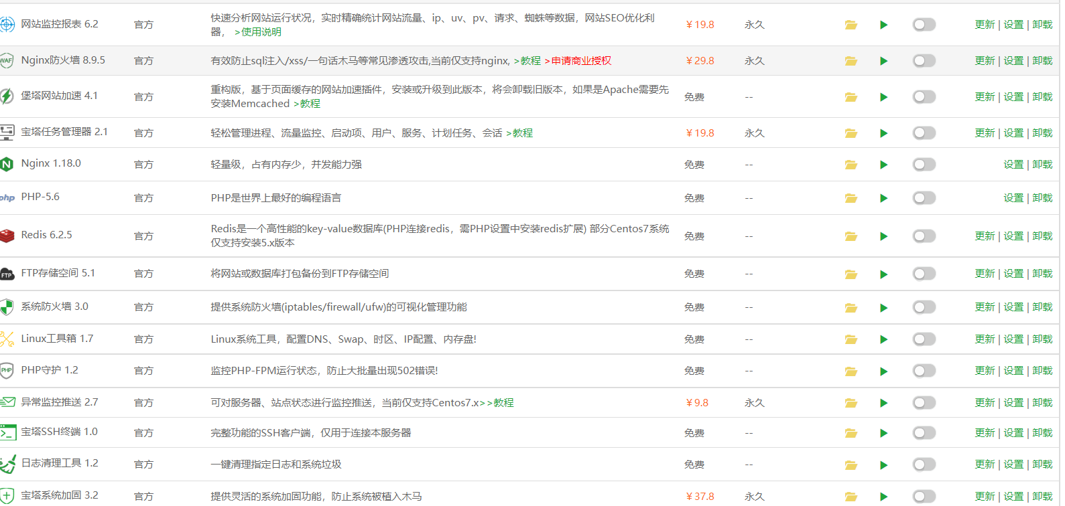Click green play icon for 网站监控报表

tap(883, 25)
